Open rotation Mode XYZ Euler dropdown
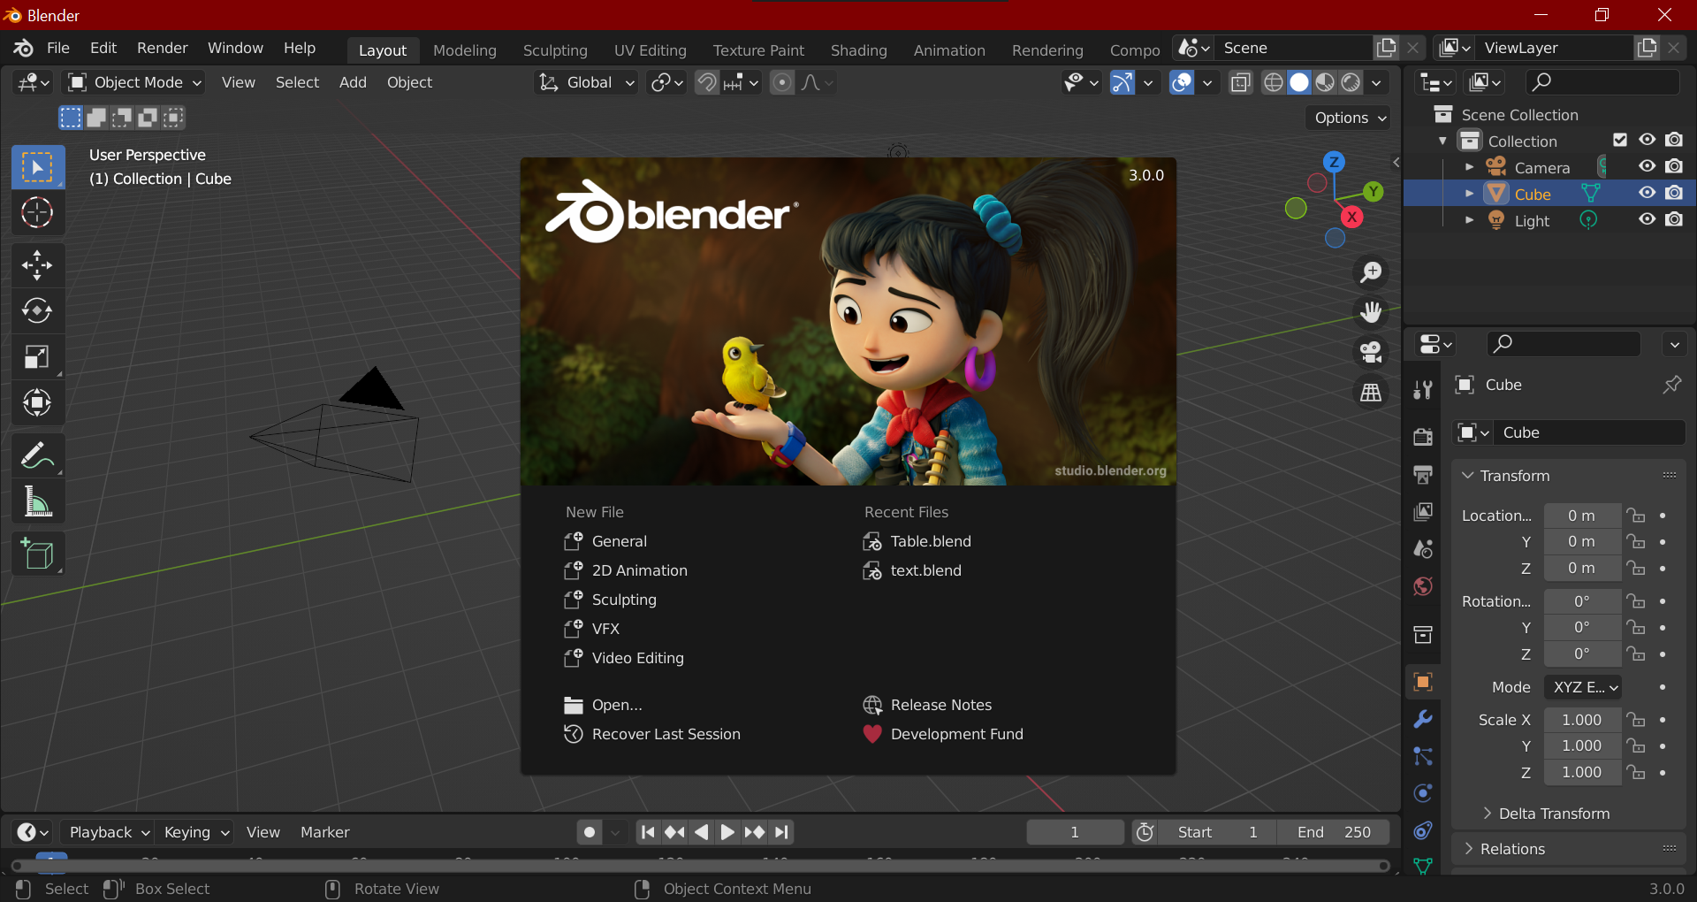 coord(1583,687)
